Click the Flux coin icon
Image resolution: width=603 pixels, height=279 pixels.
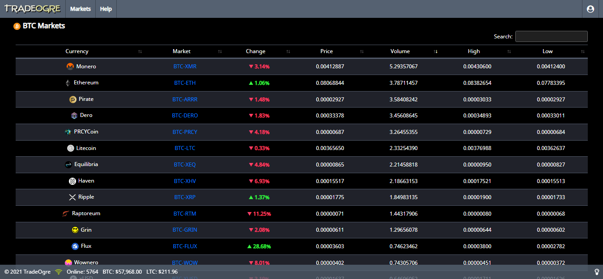75,246
